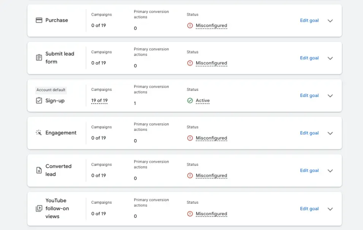
Task: Expand the Purchase goal chevron
Action: pos(330,21)
